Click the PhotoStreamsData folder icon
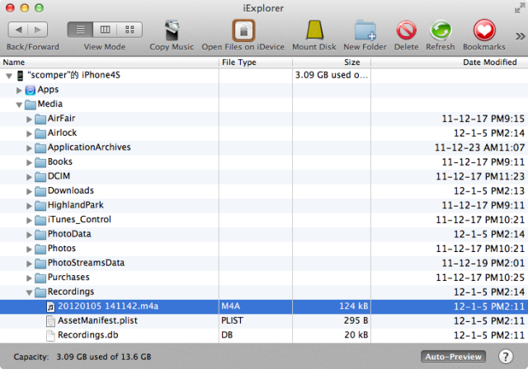Screen dimensions: 528x369 40,264
